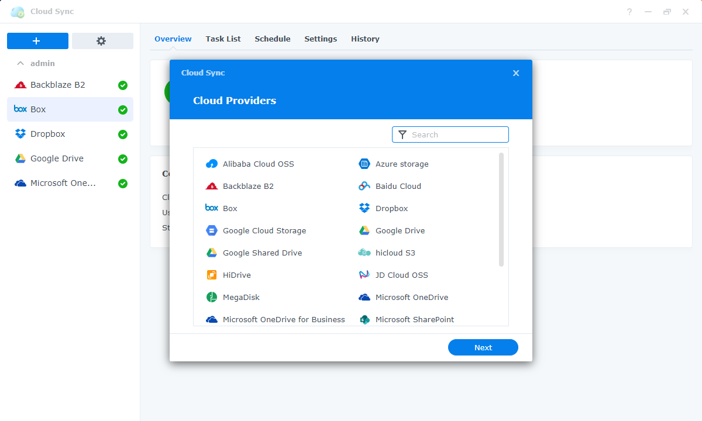Open the search filter in Cloud Providers
Image resolution: width=702 pixels, height=421 pixels.
pyautogui.click(x=450, y=134)
